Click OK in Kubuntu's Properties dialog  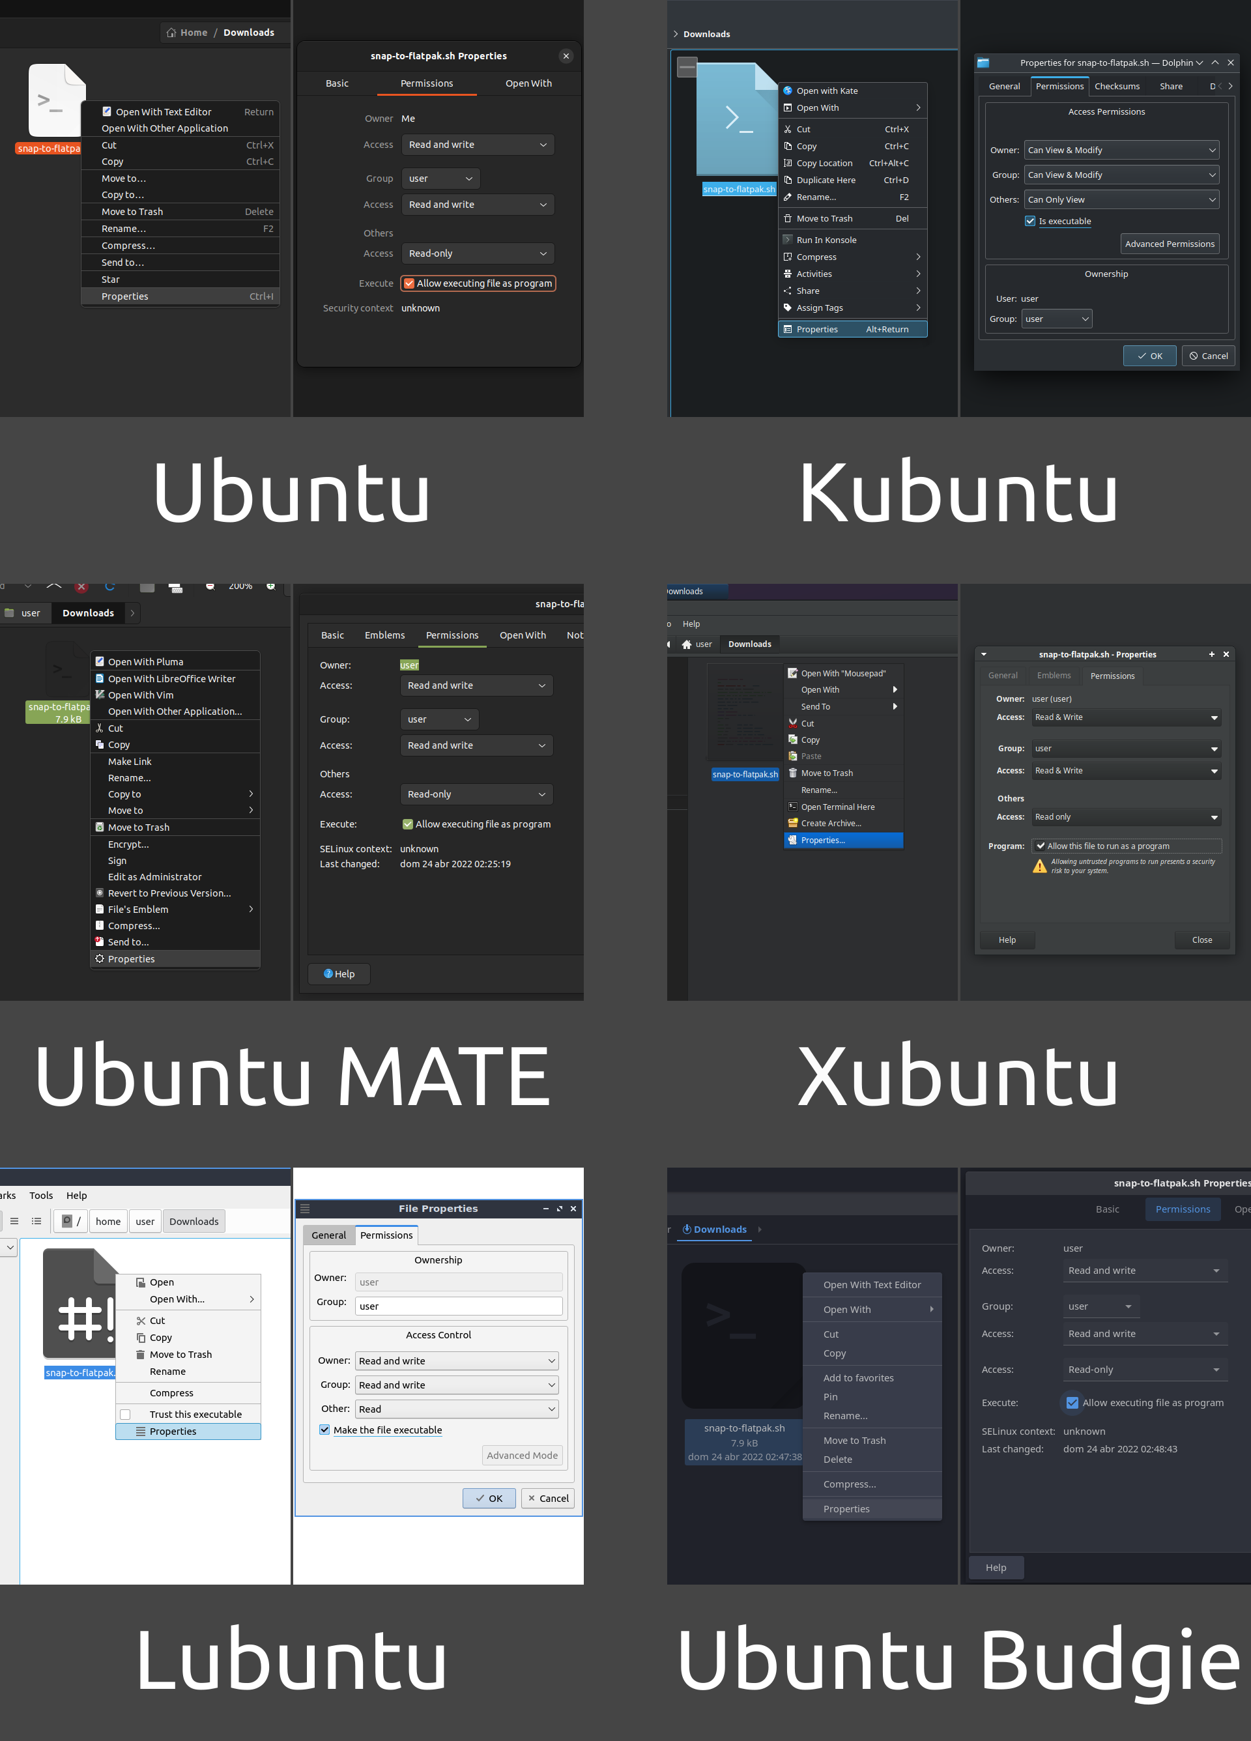coord(1149,355)
